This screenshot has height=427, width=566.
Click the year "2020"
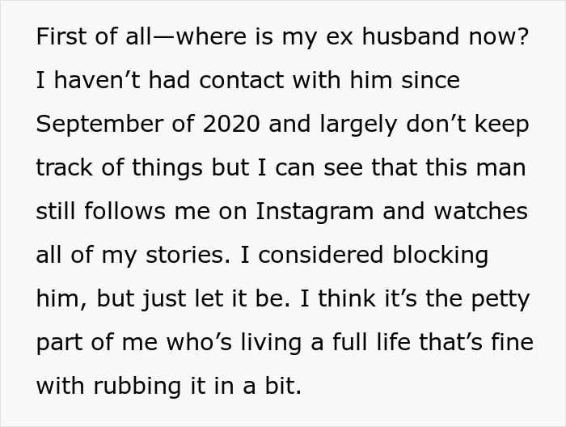[230, 125]
